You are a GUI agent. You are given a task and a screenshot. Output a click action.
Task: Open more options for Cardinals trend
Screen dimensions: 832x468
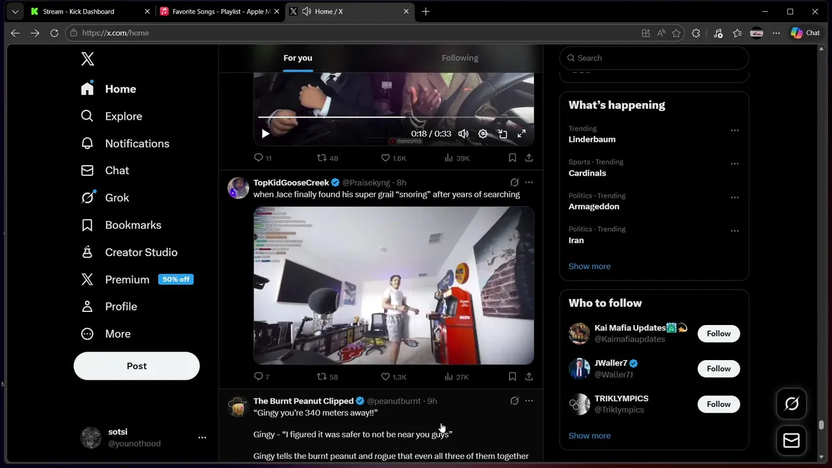click(x=734, y=164)
